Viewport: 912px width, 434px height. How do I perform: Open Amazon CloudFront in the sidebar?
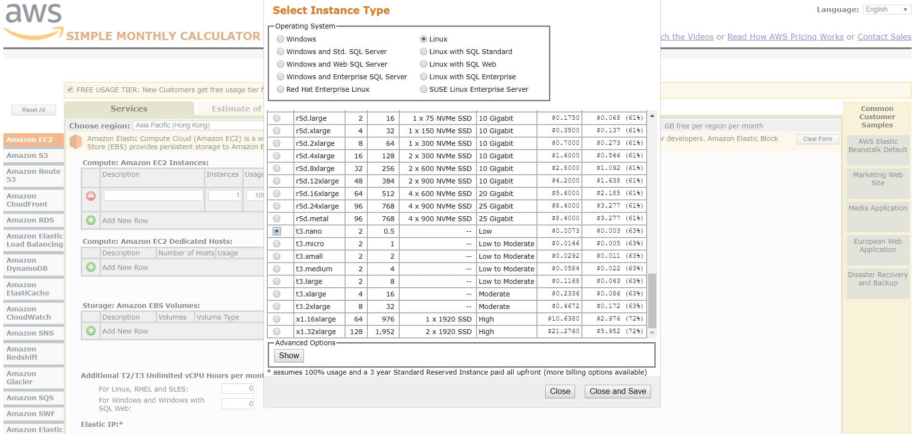coord(33,200)
